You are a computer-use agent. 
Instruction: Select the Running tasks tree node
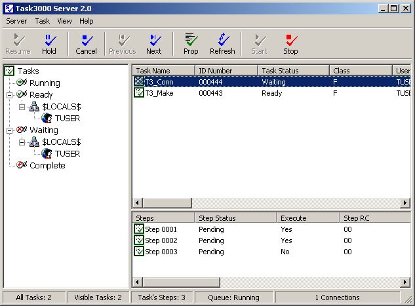[x=45, y=83]
